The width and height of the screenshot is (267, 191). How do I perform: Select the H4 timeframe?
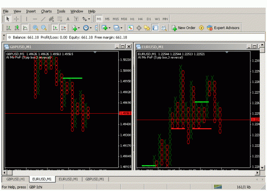click(x=140, y=19)
